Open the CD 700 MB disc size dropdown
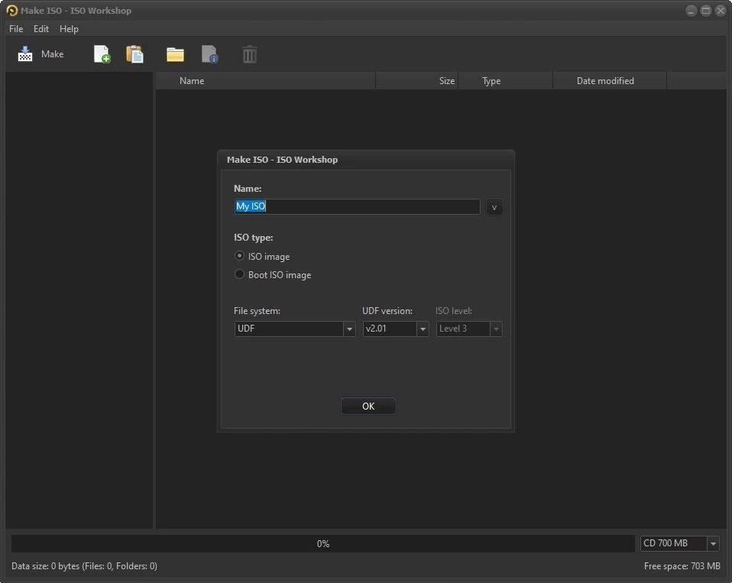732x583 pixels. click(x=679, y=543)
